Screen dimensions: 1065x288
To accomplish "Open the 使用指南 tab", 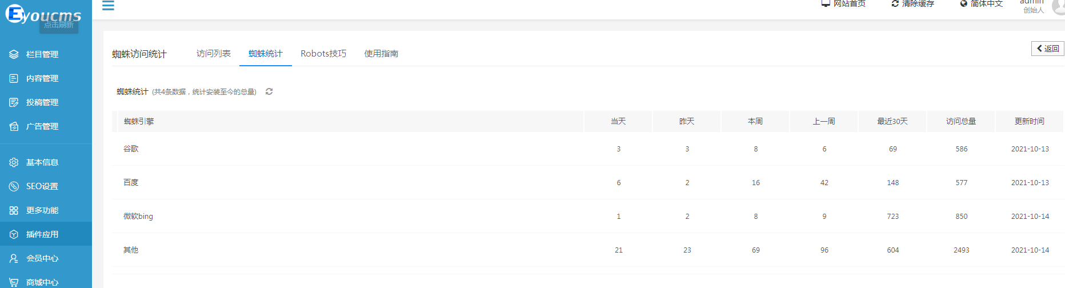I will pos(381,54).
